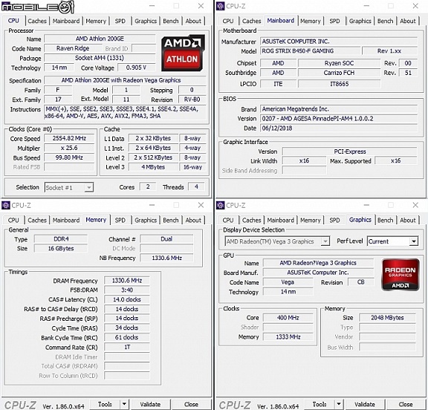Click the DRAM Frequency value field
Viewport: 428px width, 410px height.
pyautogui.click(x=127, y=281)
